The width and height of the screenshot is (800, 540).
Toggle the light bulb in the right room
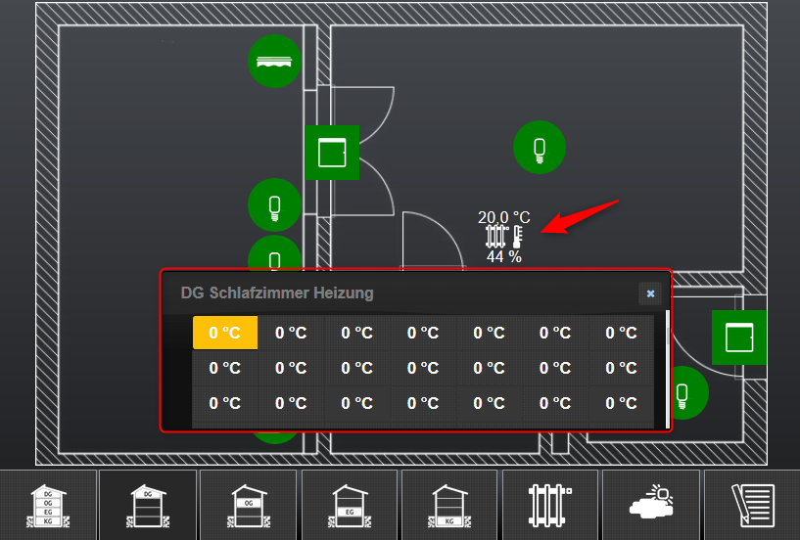tap(539, 149)
